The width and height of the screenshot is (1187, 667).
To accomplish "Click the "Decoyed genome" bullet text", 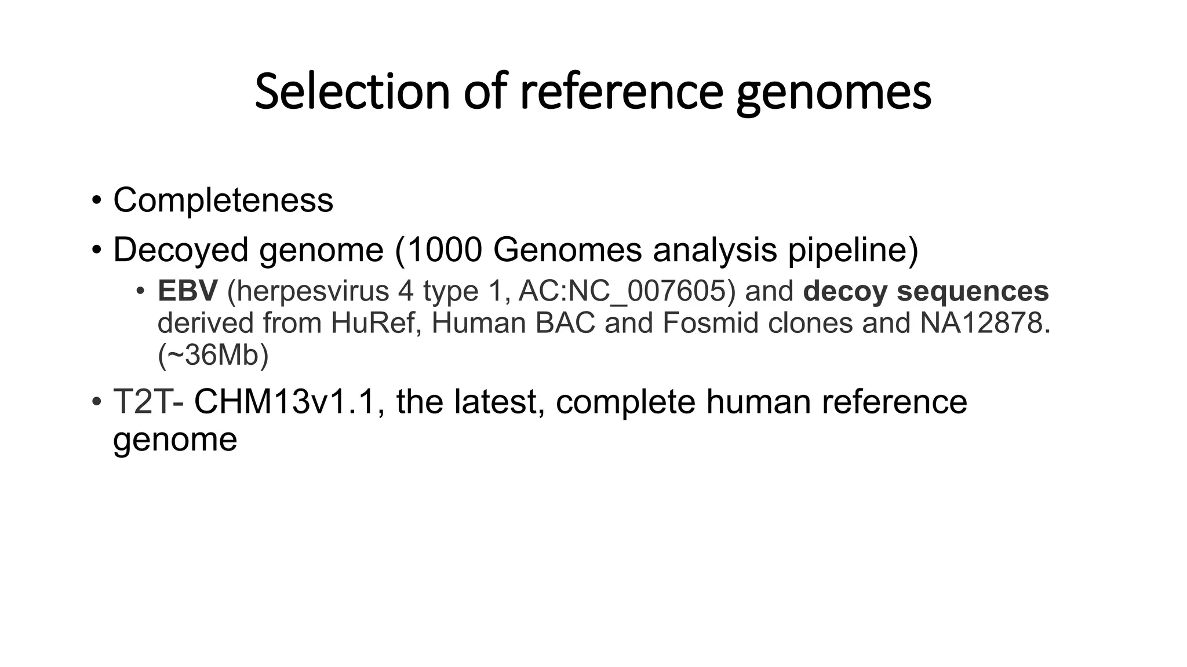I will (x=248, y=250).
